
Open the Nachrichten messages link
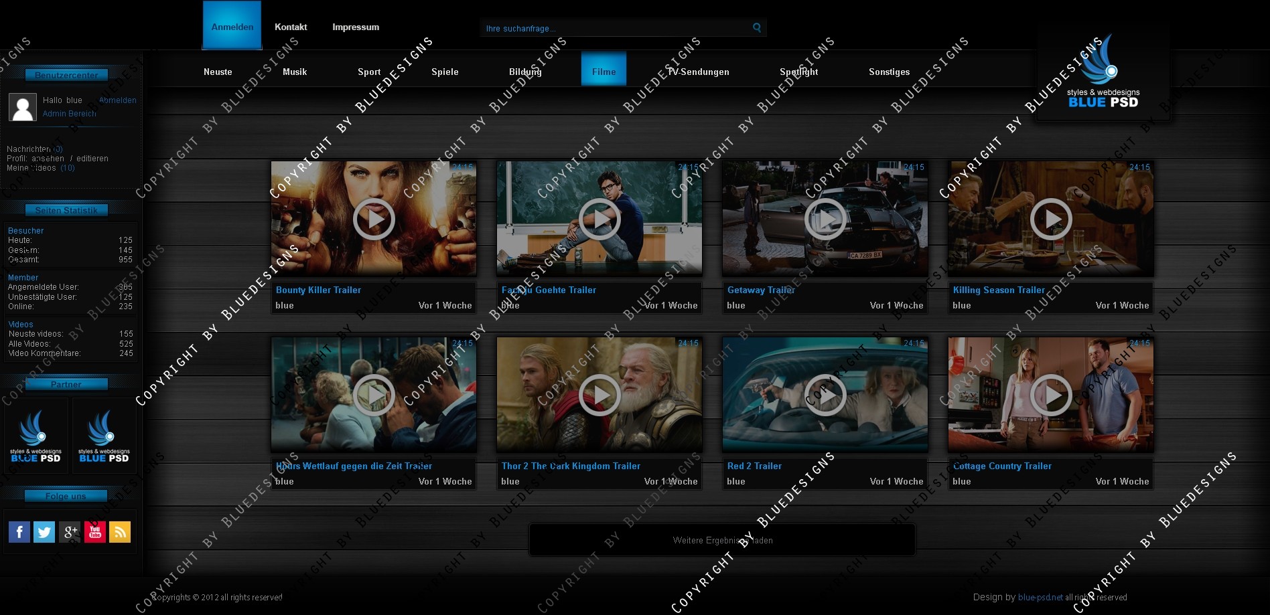click(x=35, y=149)
